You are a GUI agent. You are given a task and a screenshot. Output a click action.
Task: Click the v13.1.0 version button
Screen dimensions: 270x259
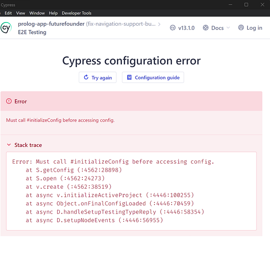point(182,28)
